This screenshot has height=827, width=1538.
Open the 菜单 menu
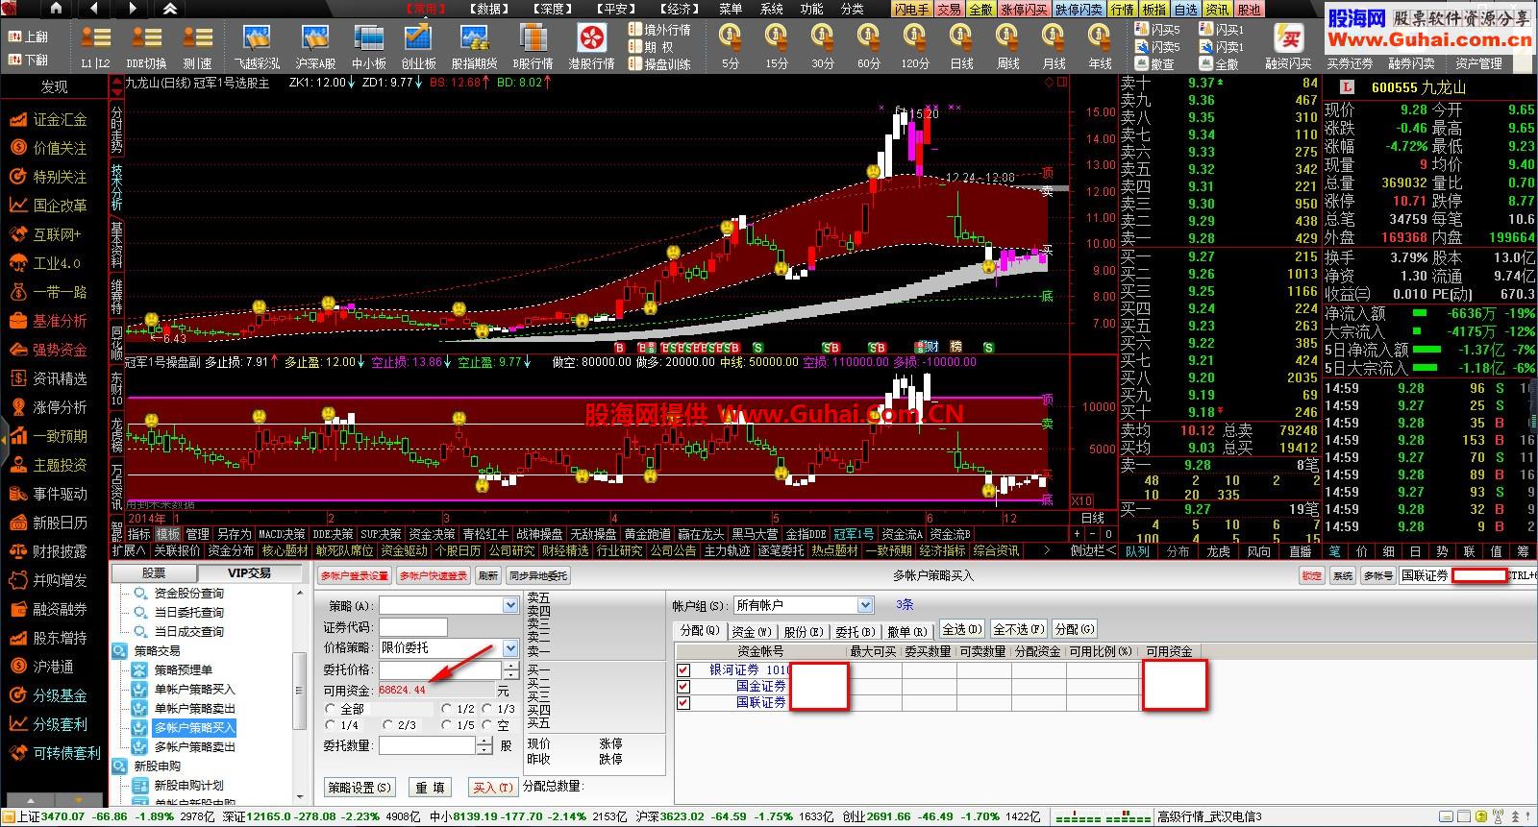point(731,8)
